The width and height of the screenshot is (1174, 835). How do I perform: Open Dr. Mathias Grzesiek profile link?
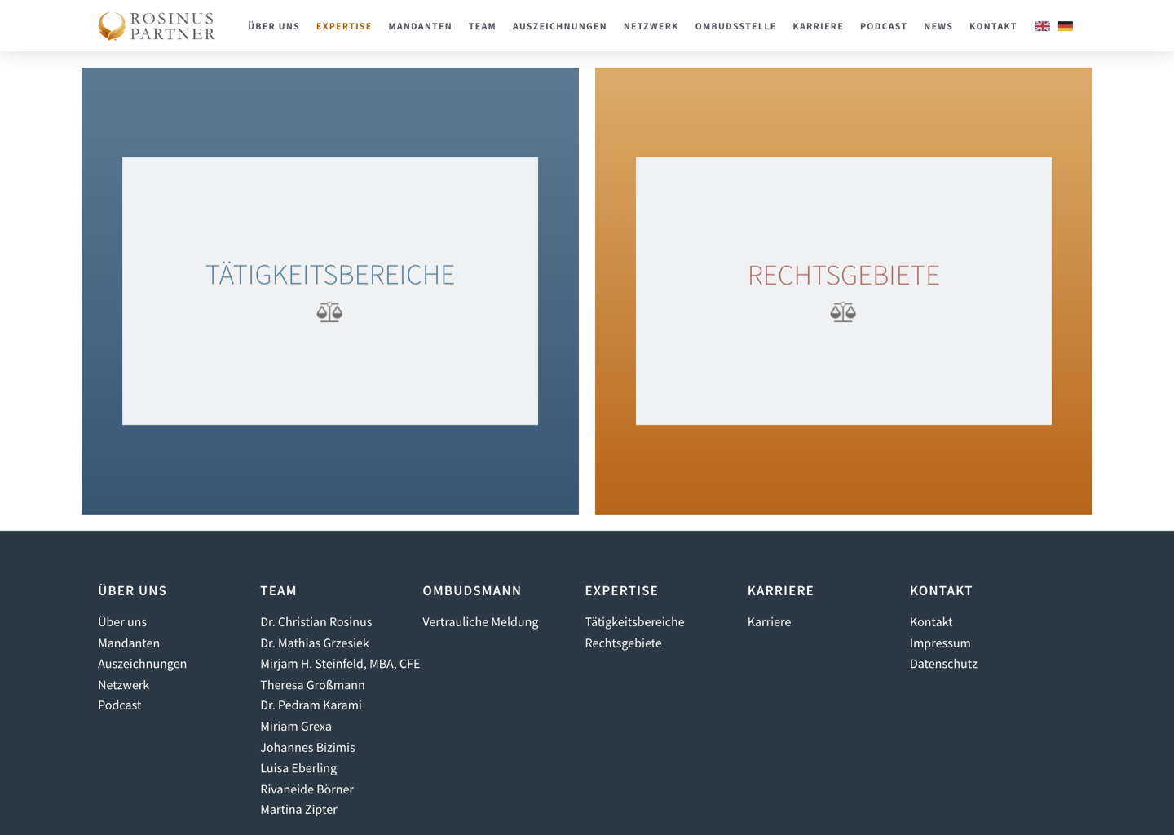(x=314, y=643)
